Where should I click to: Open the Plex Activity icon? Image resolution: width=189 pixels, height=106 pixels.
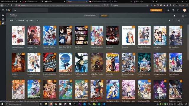click(x=168, y=10)
